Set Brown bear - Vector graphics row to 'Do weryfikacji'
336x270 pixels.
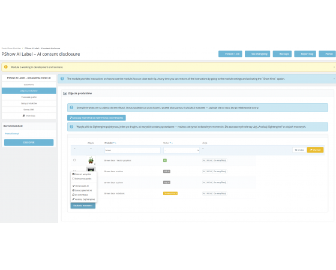[220, 160]
